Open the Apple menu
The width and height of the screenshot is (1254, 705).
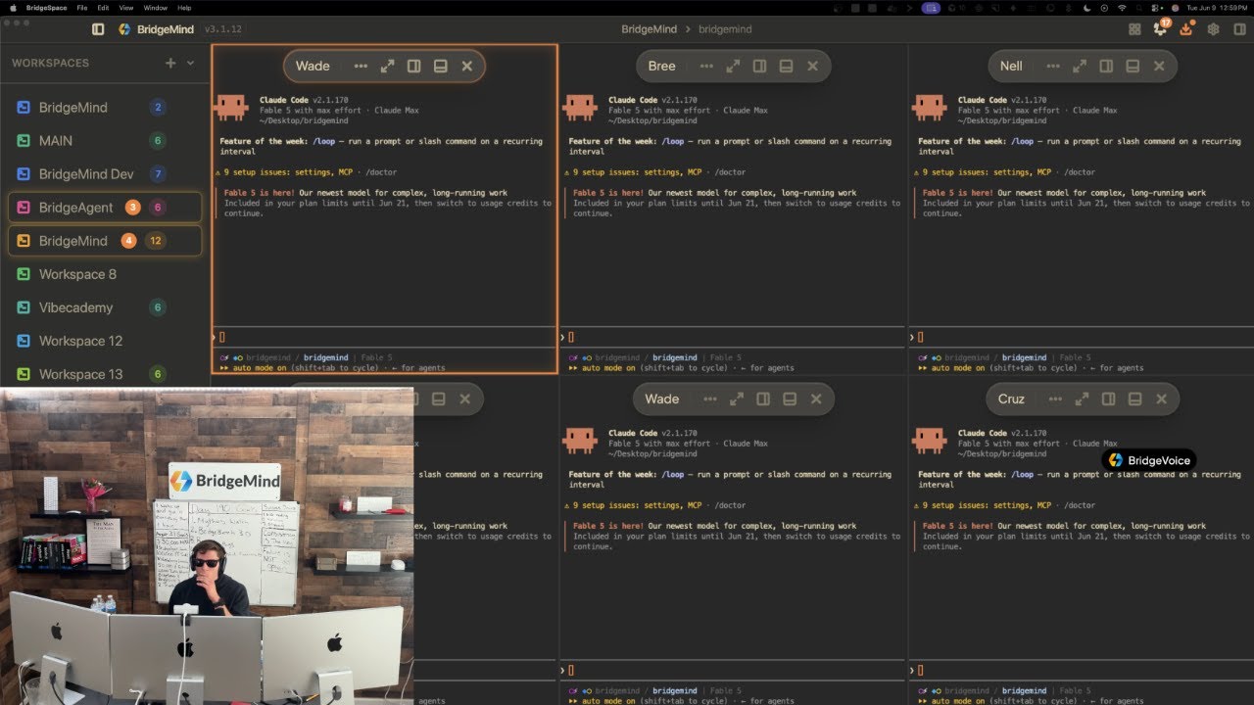pyautogui.click(x=11, y=8)
